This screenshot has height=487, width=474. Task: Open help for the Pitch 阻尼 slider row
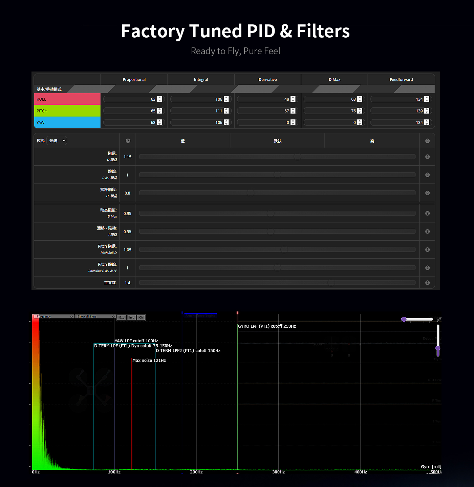427,250
